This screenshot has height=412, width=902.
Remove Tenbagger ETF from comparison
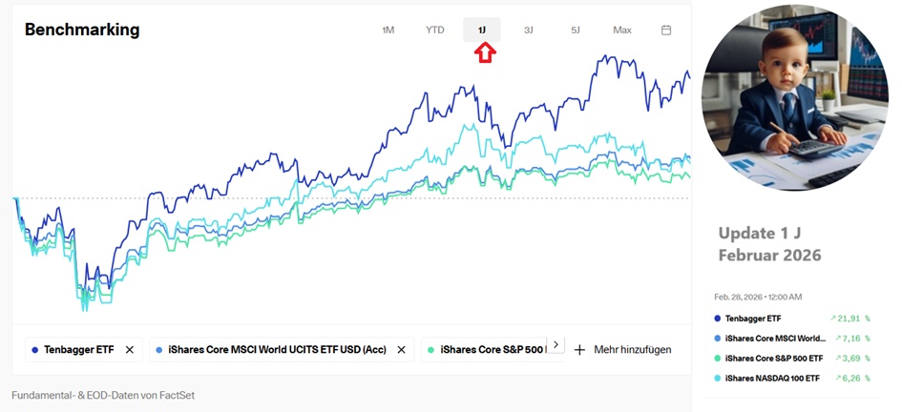(130, 350)
